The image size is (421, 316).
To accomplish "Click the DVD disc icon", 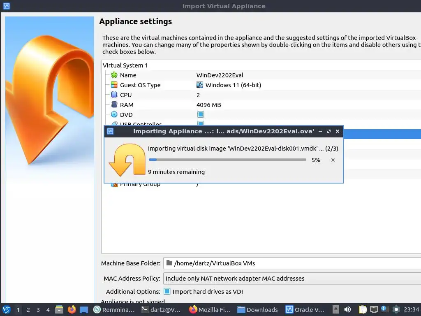I will coord(114,114).
